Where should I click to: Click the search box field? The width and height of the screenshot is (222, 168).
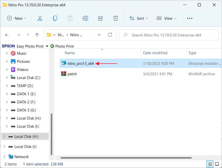(169, 35)
